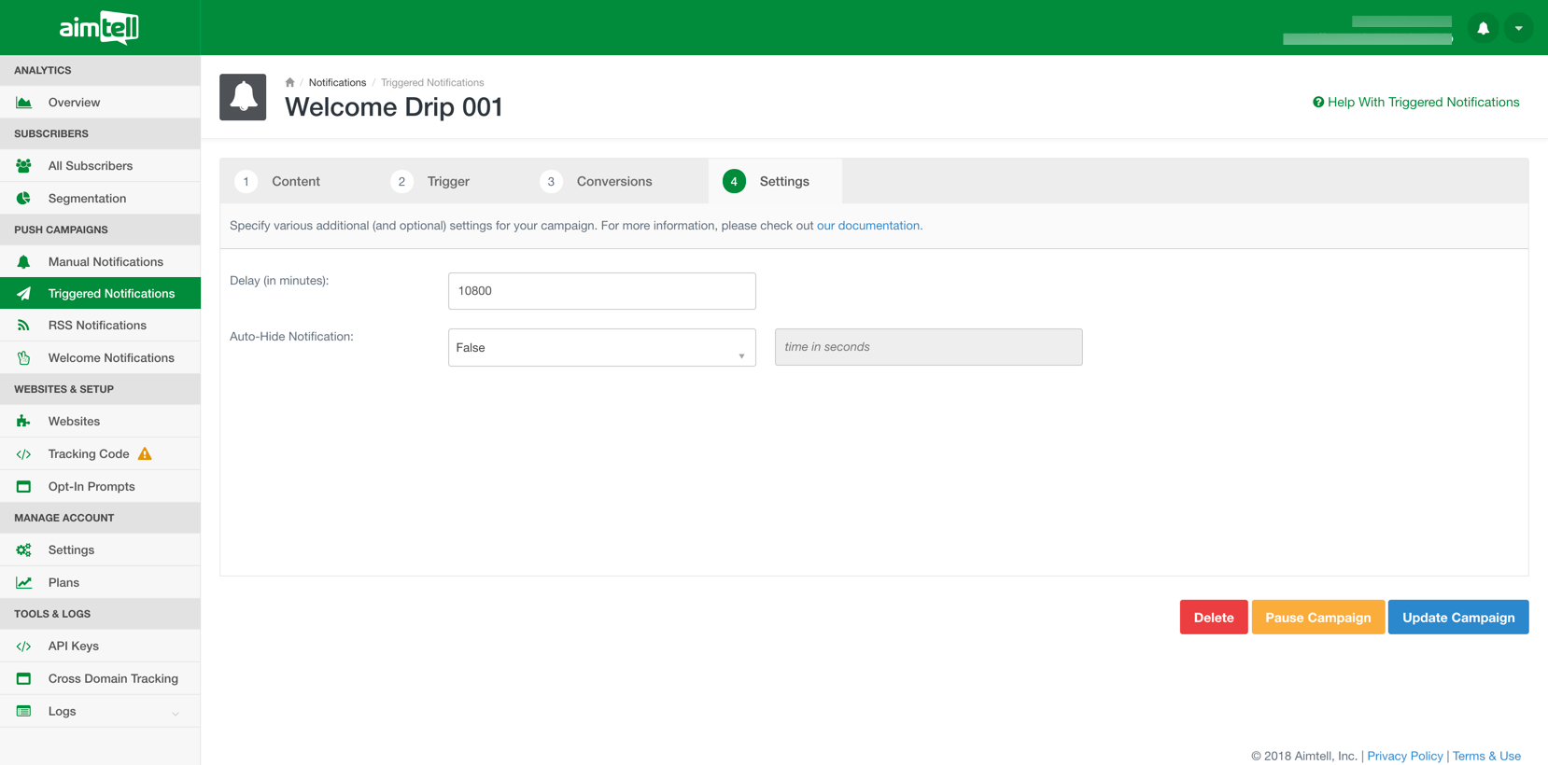
Task: Click the RSS feed icon
Action: pyautogui.click(x=23, y=326)
